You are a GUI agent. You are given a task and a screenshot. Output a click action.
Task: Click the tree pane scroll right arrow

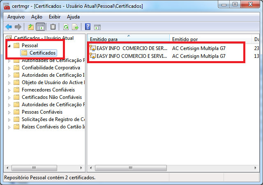(81, 168)
